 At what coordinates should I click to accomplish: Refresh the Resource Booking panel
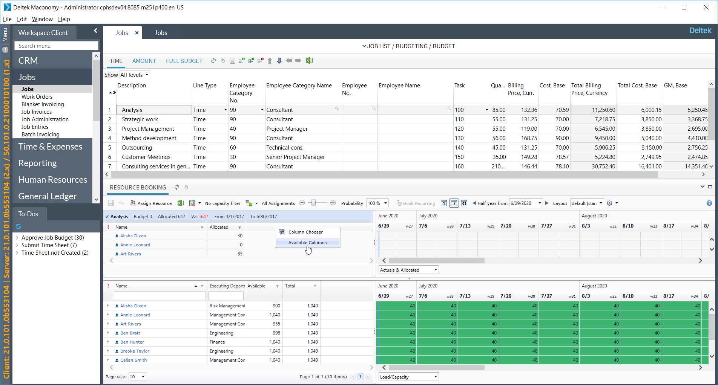click(x=177, y=187)
